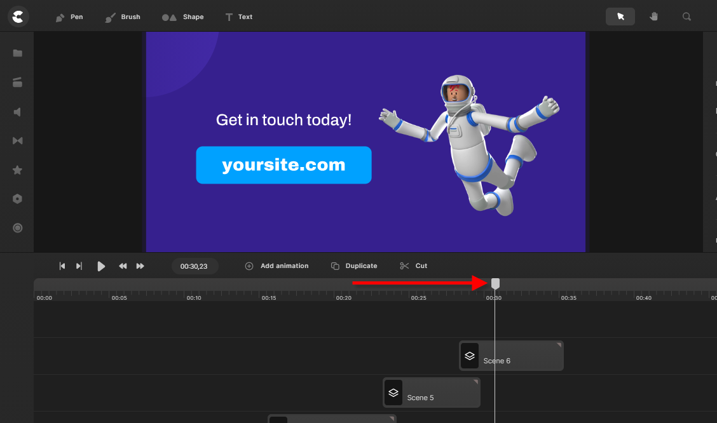
Task: Click the Add animation button
Action: point(277,266)
